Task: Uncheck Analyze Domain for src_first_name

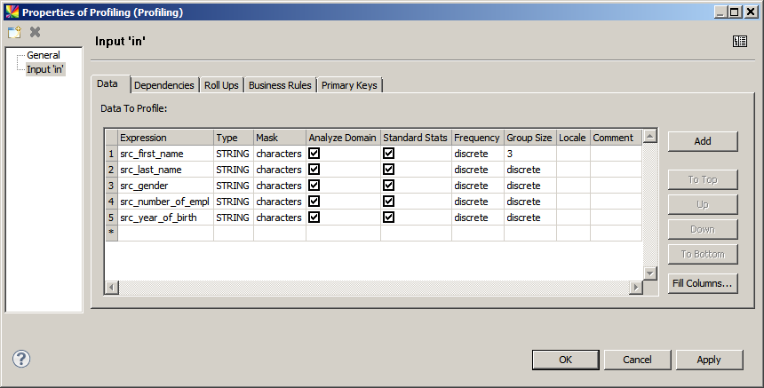Action: click(314, 154)
